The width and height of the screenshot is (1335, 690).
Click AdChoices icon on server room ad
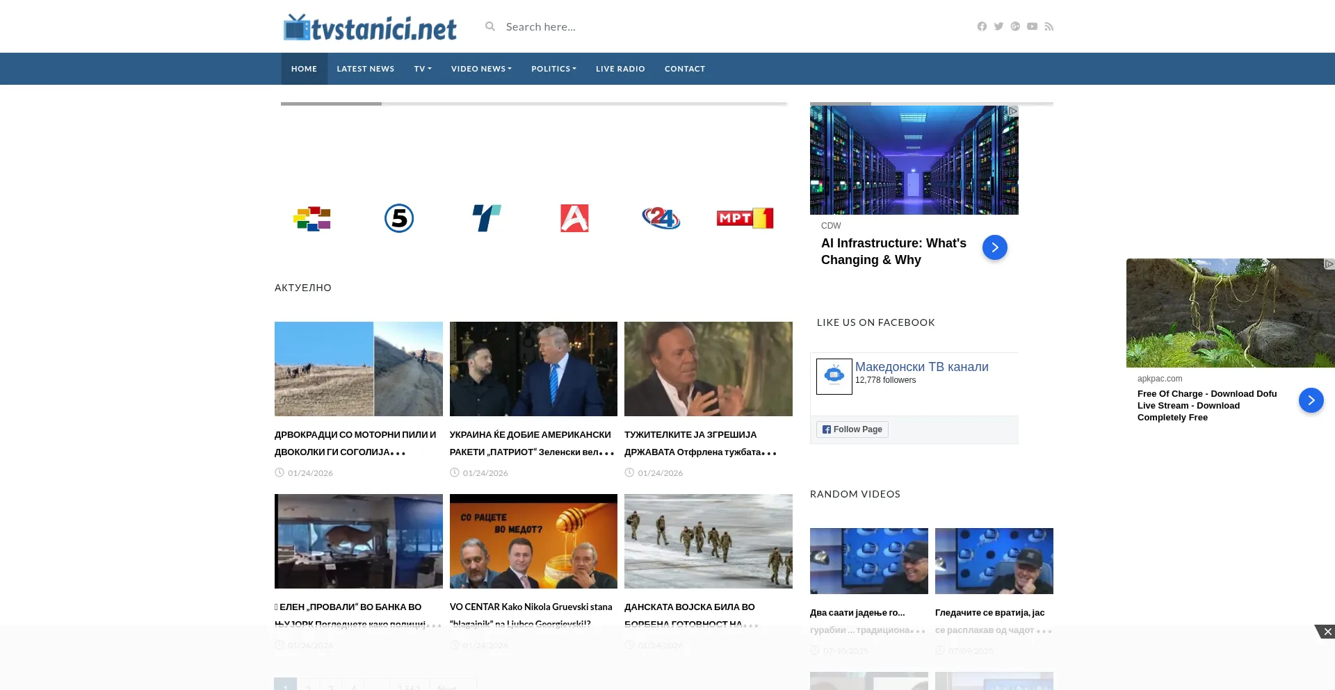click(x=1013, y=111)
